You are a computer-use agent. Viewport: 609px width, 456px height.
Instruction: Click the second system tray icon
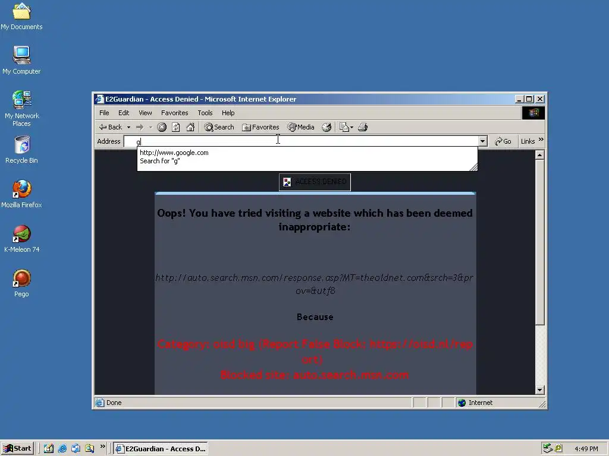coord(558,449)
